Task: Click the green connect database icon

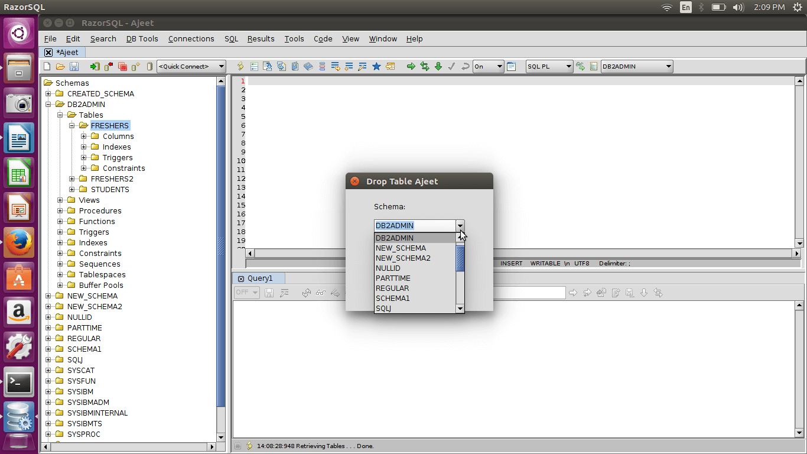Action: (x=95, y=67)
